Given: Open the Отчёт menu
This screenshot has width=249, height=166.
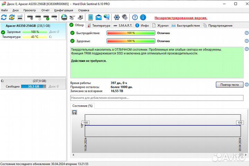Looking at the screenshot, I should (45, 10).
